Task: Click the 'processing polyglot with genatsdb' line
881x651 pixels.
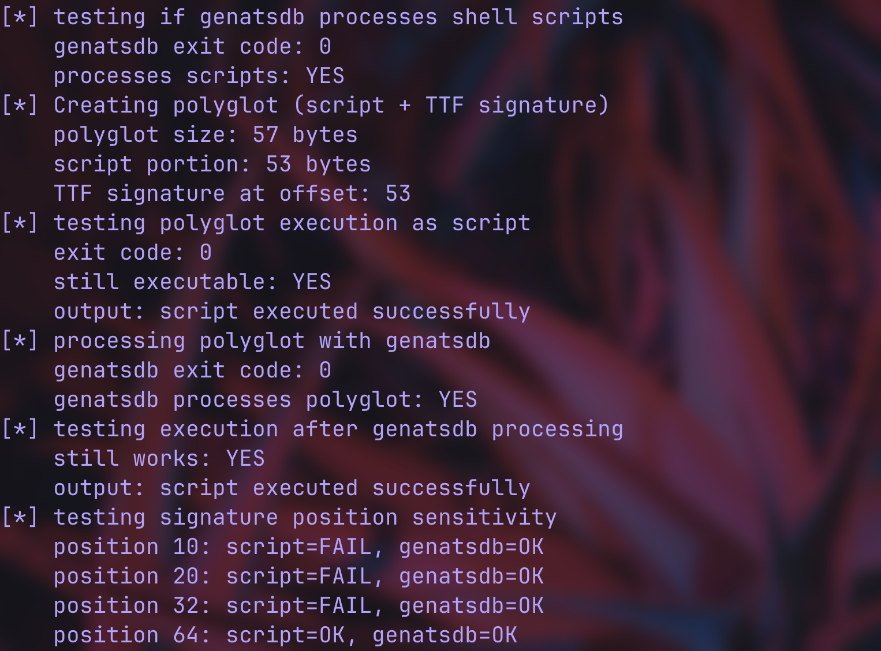Action: pyautogui.click(x=271, y=341)
